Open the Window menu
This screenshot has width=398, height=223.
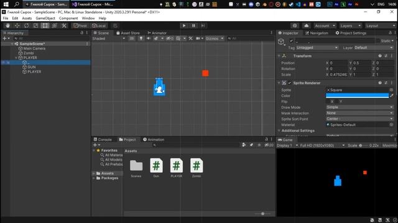click(88, 18)
